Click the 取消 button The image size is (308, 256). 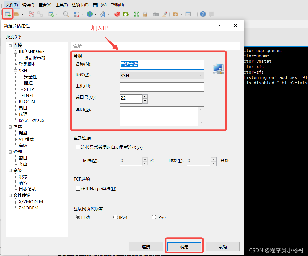(222, 247)
